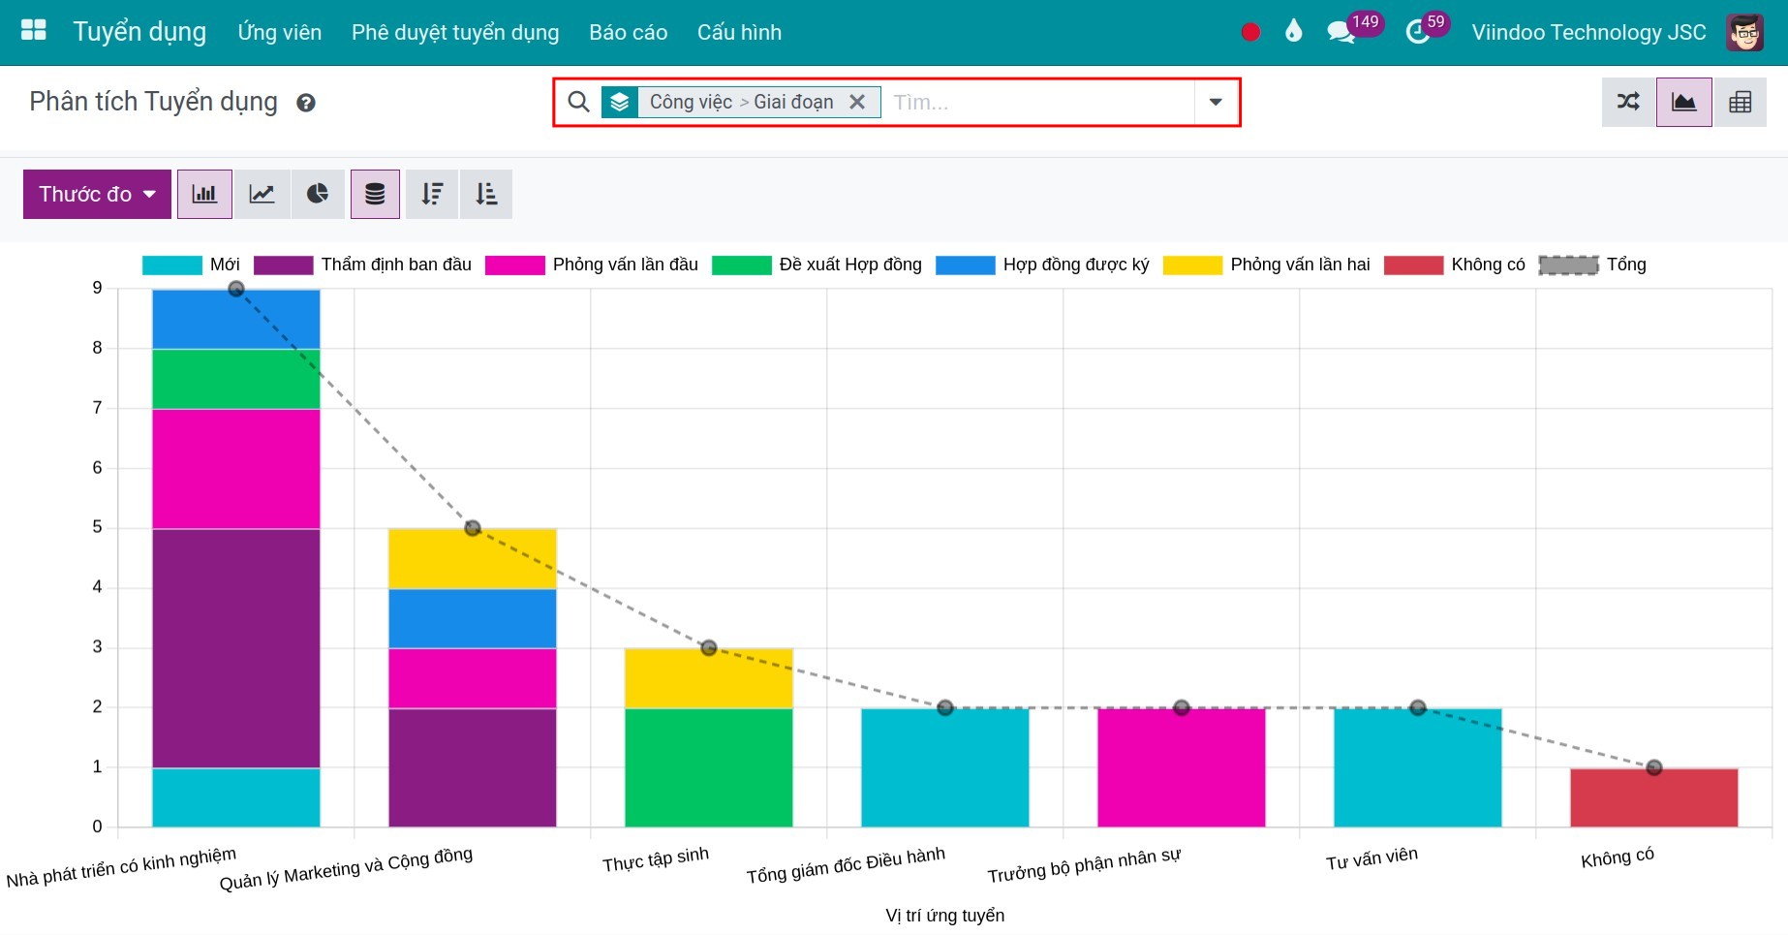The height and width of the screenshot is (935, 1788).
Task: Click the water drop icon in navbar
Action: click(1293, 31)
